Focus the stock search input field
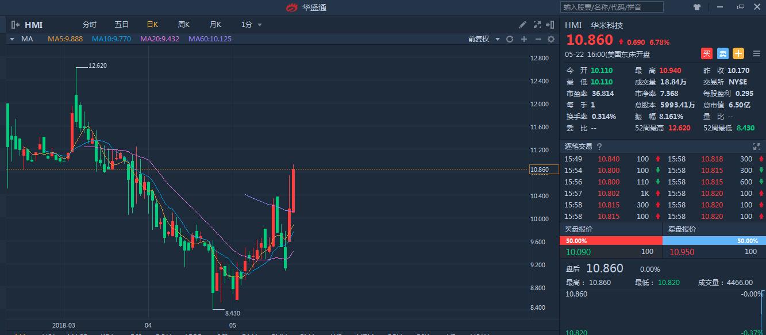This screenshot has width=766, height=335. coord(612,7)
